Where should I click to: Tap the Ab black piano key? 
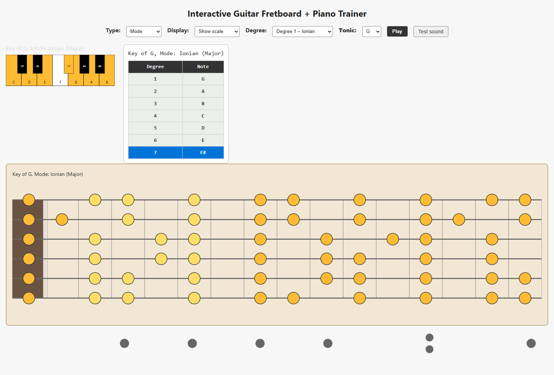pyautogui.click(x=84, y=64)
